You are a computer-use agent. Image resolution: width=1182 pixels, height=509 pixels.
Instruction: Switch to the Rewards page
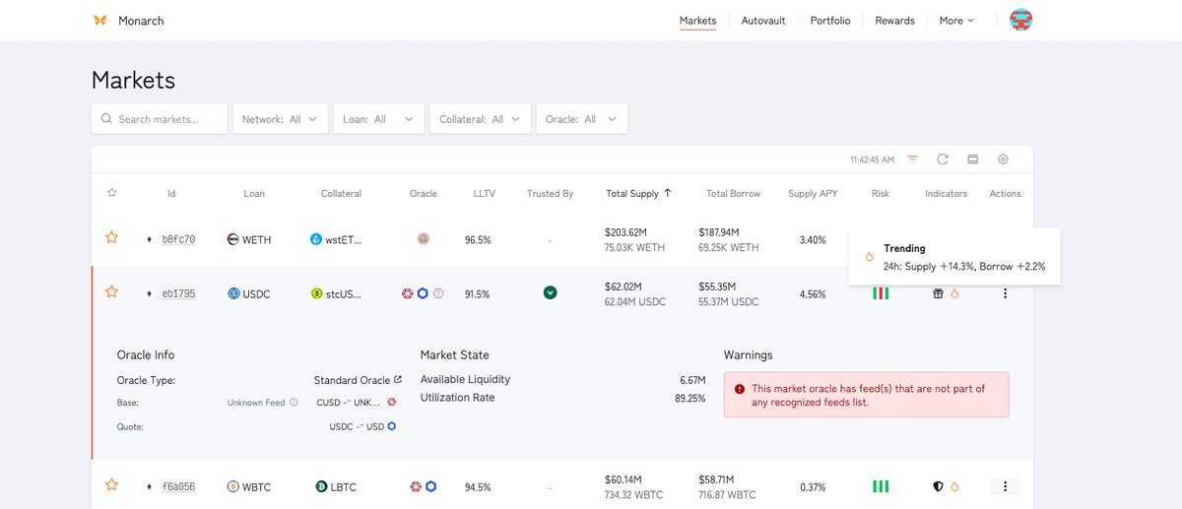[894, 20]
